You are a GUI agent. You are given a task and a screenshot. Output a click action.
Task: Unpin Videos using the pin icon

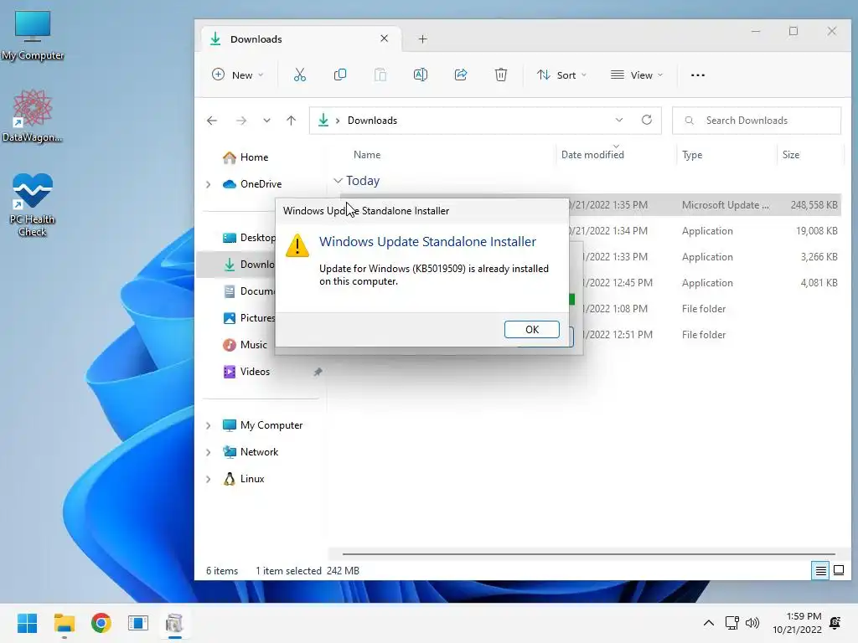318,372
